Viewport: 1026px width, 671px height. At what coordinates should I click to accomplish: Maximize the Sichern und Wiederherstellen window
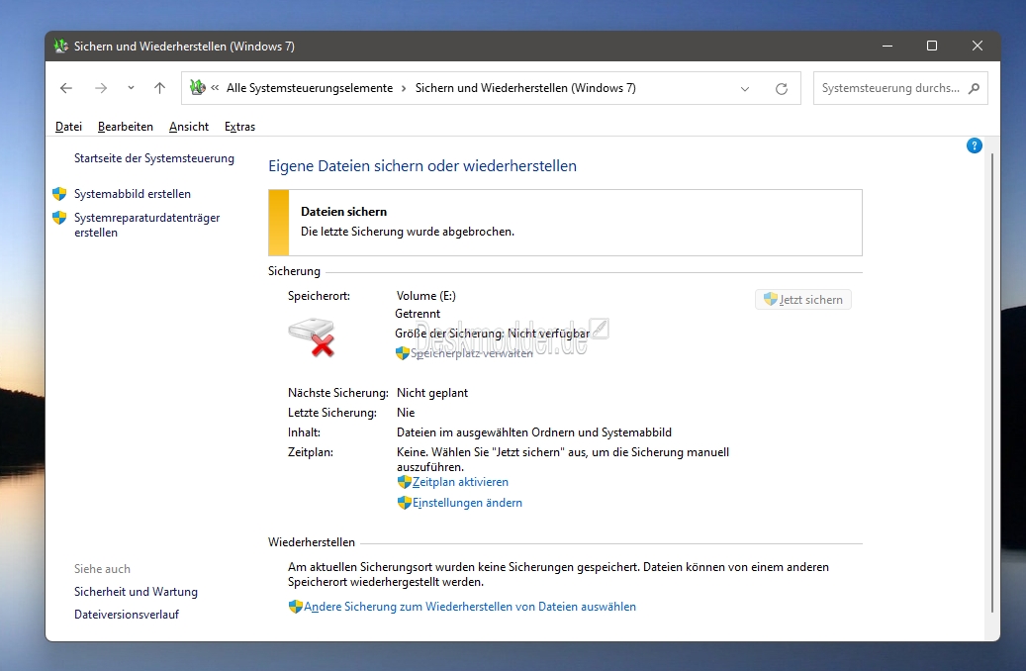tap(932, 46)
